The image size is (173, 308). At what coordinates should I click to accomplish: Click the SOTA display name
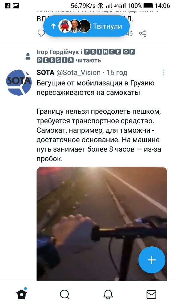pyautogui.click(x=45, y=73)
